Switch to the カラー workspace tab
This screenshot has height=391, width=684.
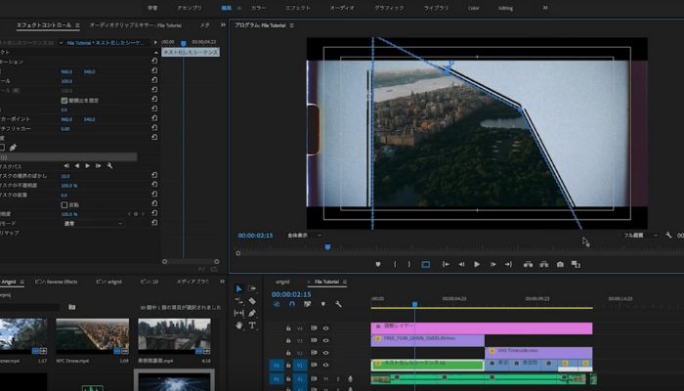pos(258,7)
